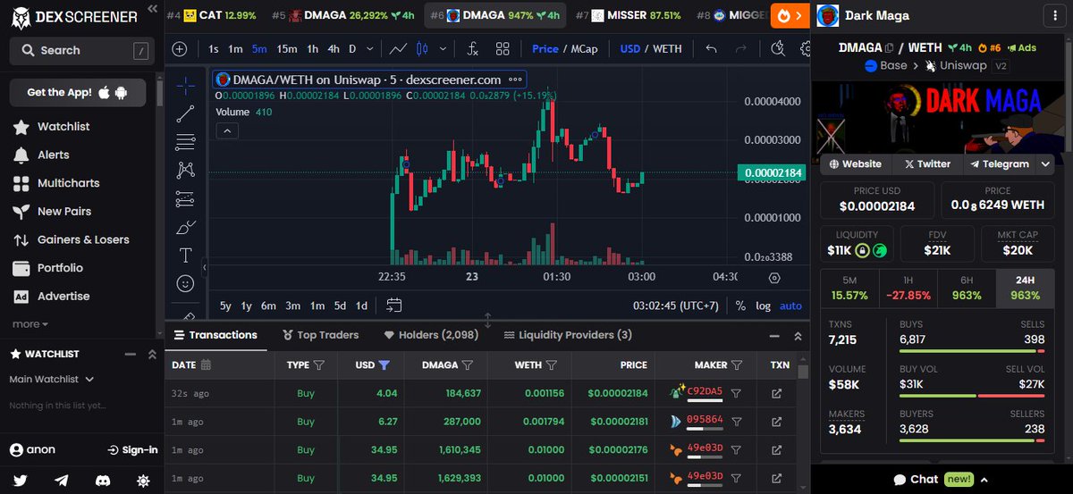This screenshot has width=1073, height=494.
Task: Toggle chart to MCap mode
Action: point(585,48)
